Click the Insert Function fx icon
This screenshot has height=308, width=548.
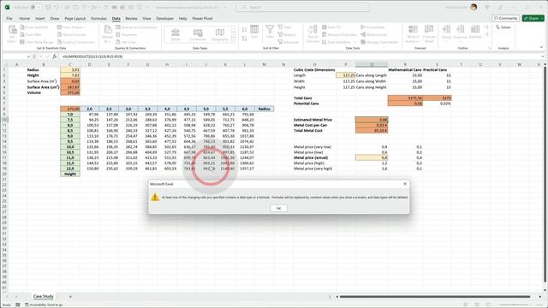click(55, 56)
